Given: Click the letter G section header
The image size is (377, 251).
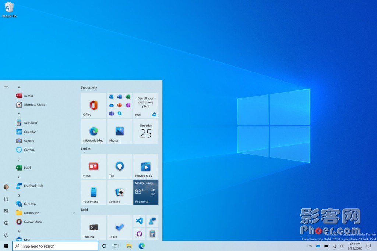Looking at the screenshot, I should point(19,196).
